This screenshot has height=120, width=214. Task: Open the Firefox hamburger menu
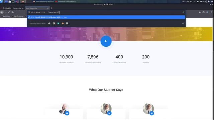tap(212, 12)
